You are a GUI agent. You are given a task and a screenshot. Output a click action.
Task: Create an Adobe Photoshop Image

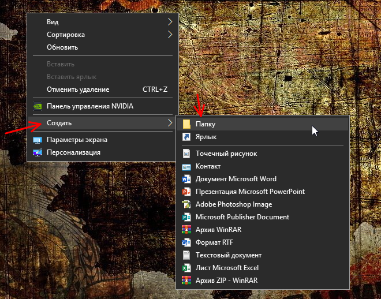click(x=263, y=204)
